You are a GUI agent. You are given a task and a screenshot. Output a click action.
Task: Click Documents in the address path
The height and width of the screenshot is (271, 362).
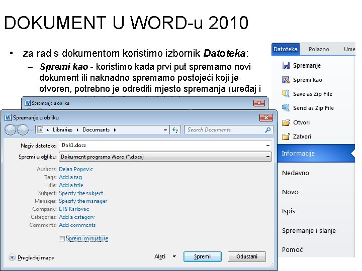click(x=96, y=130)
